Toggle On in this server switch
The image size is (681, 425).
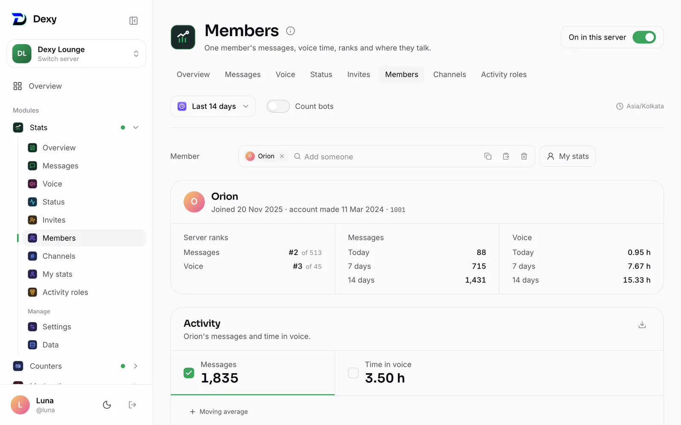pos(644,37)
